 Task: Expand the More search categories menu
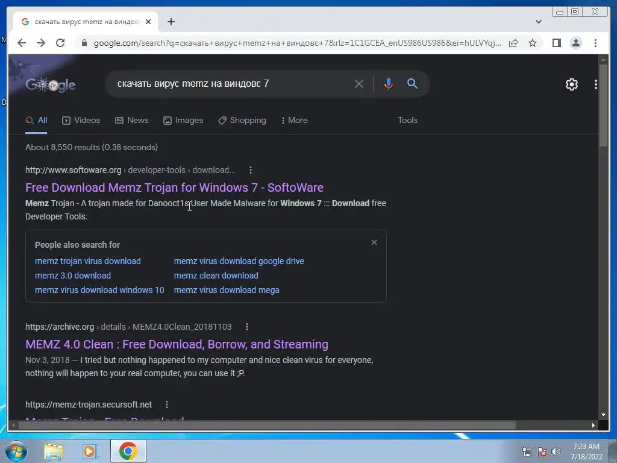[294, 121]
